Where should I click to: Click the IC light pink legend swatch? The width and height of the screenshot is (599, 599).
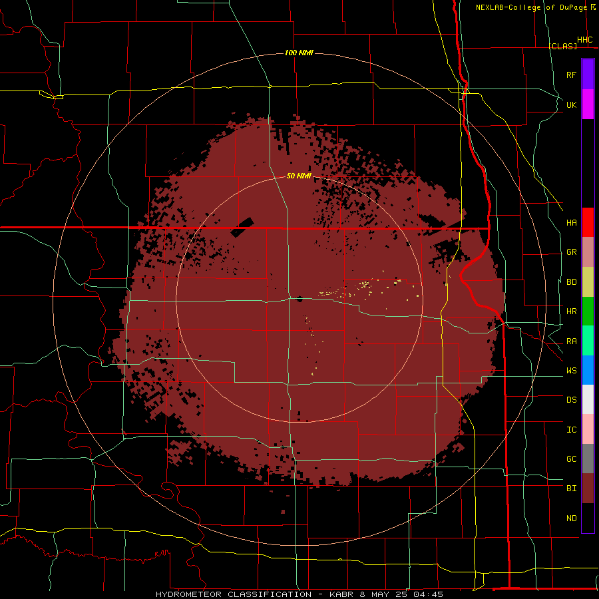[x=588, y=429]
